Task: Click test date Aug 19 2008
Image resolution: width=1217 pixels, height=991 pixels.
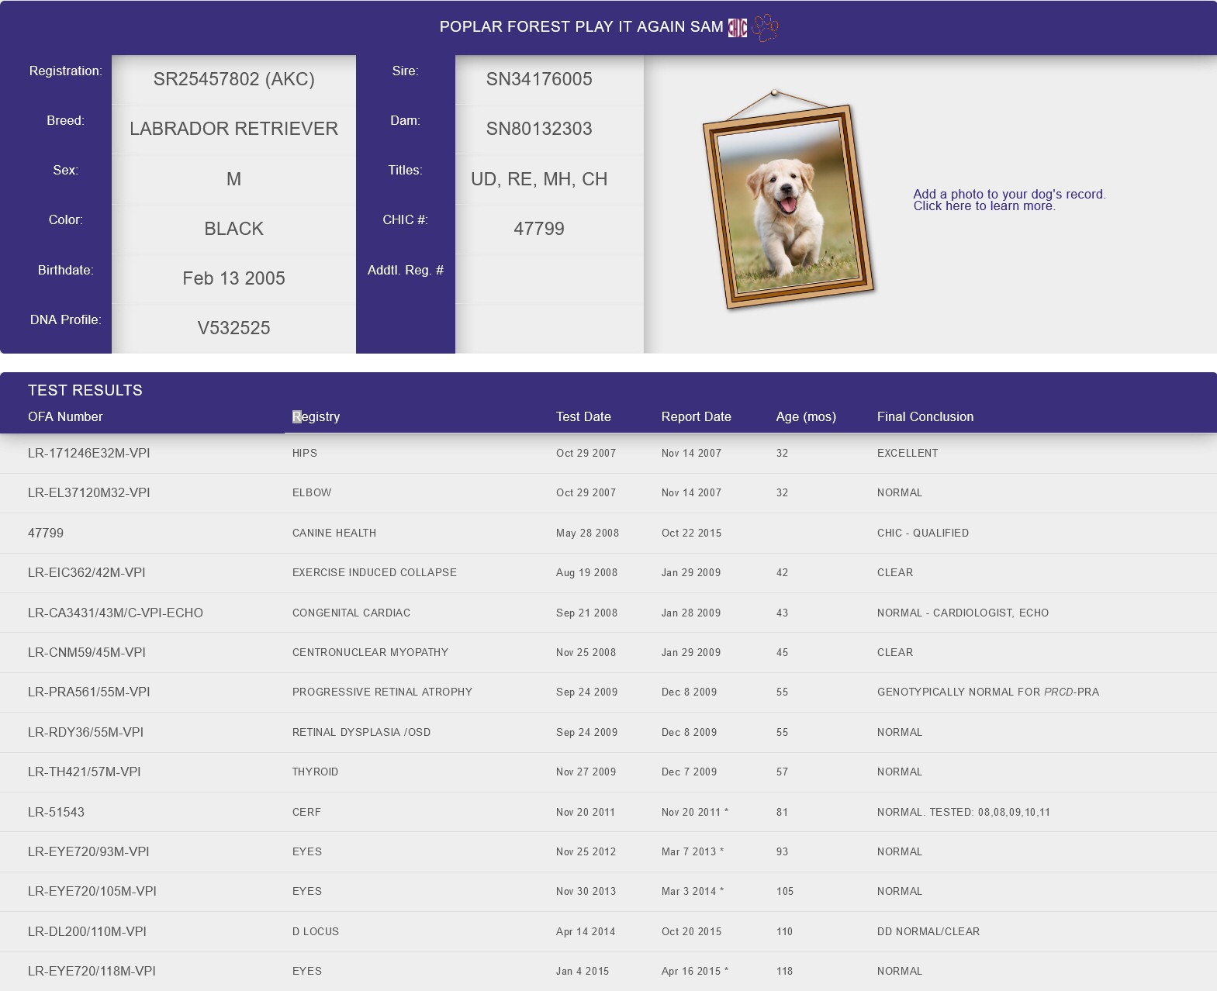Action: pyautogui.click(x=586, y=572)
